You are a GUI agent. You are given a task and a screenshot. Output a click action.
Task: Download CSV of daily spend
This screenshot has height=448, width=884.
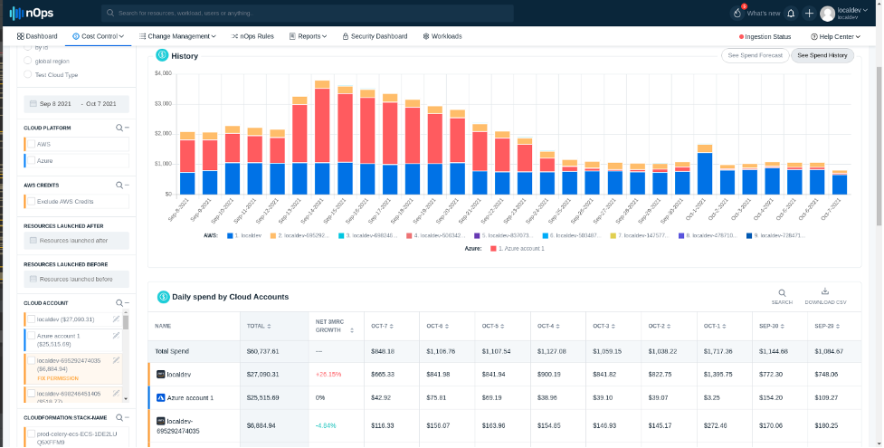[x=824, y=293]
